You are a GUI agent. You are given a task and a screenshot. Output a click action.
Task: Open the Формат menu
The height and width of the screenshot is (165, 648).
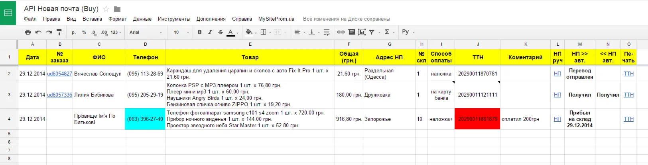point(118,19)
